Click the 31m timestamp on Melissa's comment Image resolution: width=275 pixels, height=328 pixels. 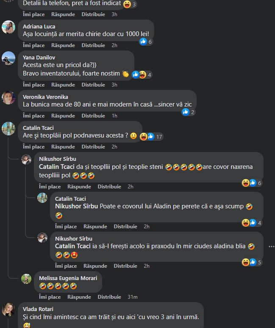coord(133,297)
